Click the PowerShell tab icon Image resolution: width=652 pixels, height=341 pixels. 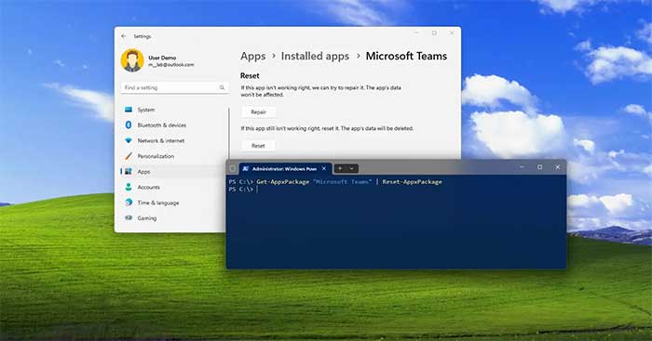pos(246,169)
